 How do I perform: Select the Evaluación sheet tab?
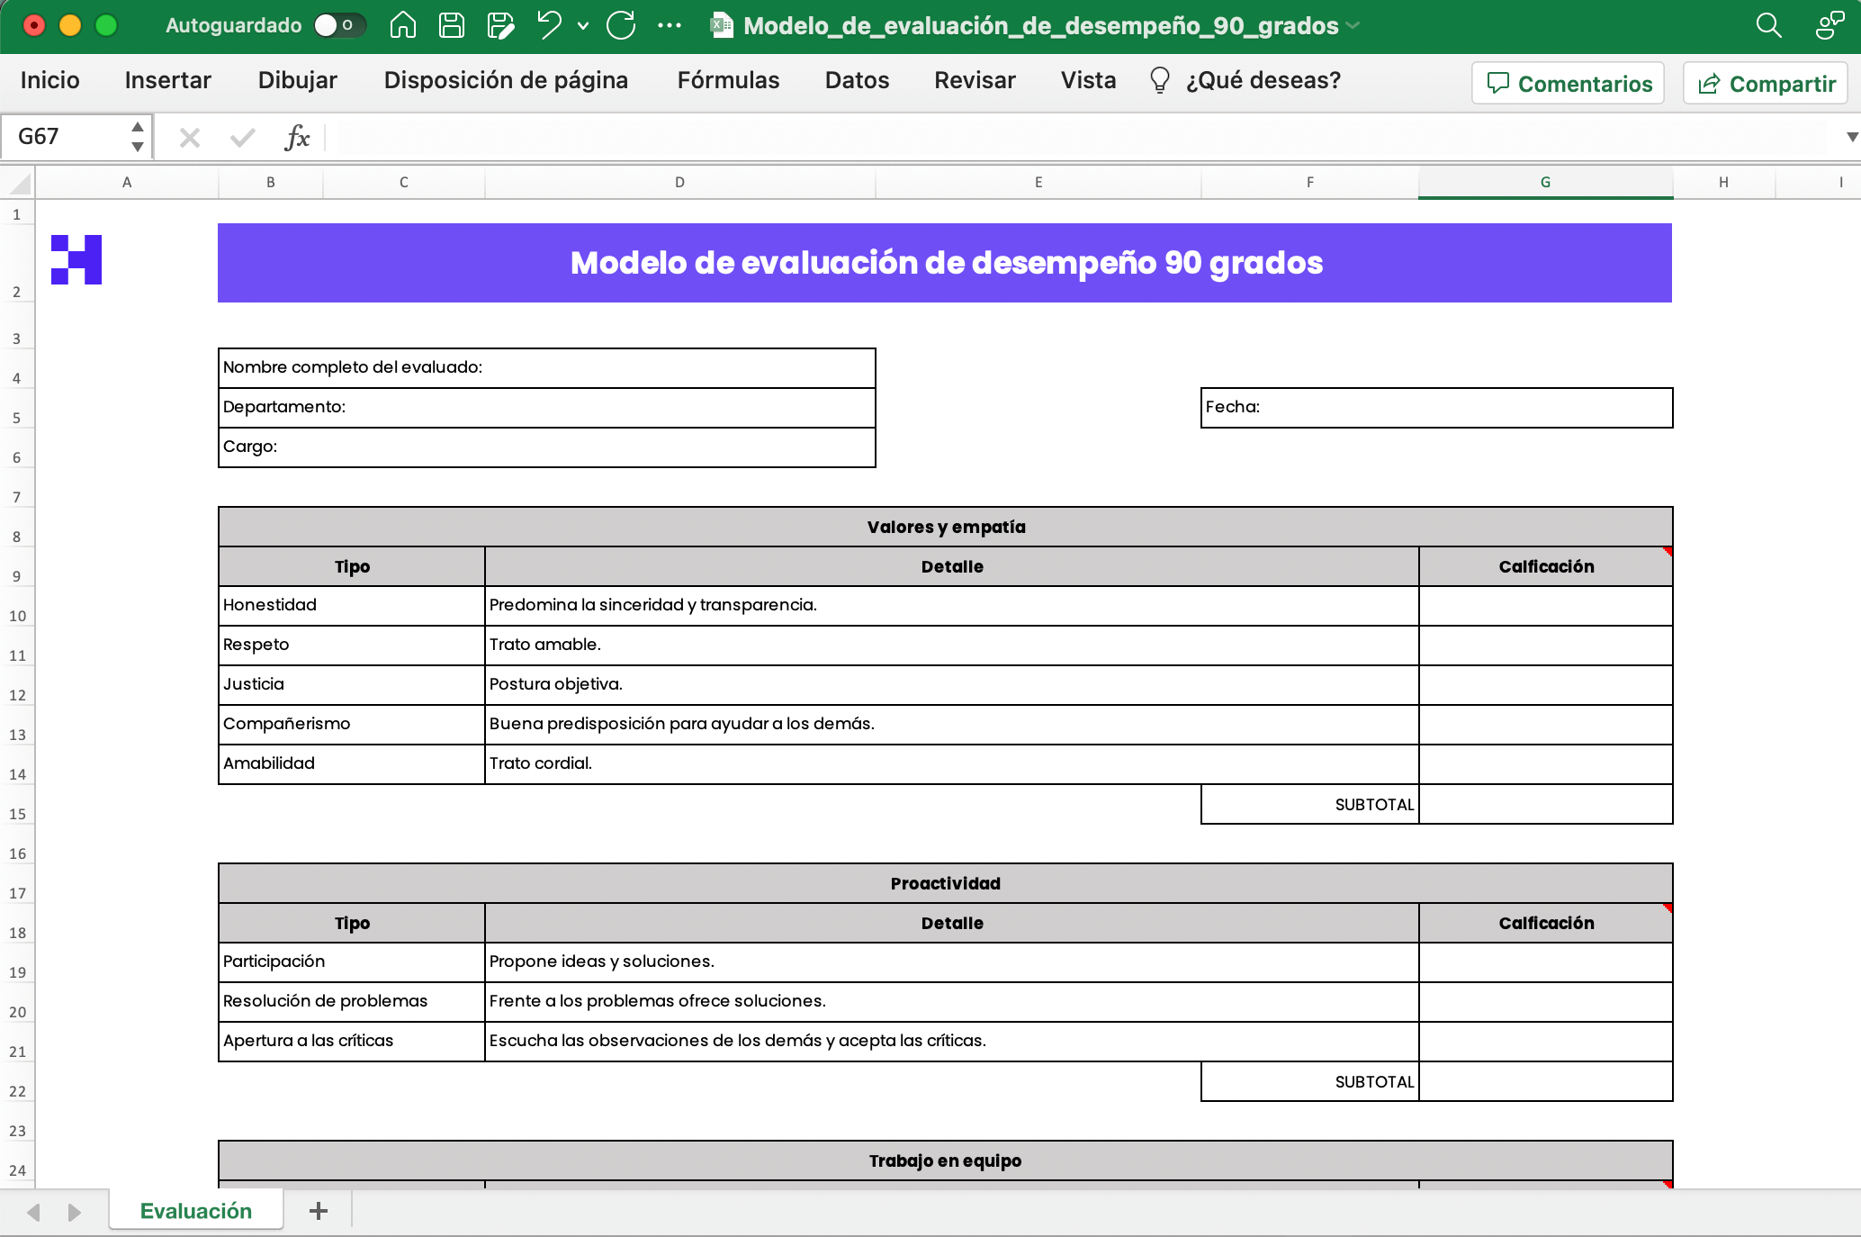(x=194, y=1211)
